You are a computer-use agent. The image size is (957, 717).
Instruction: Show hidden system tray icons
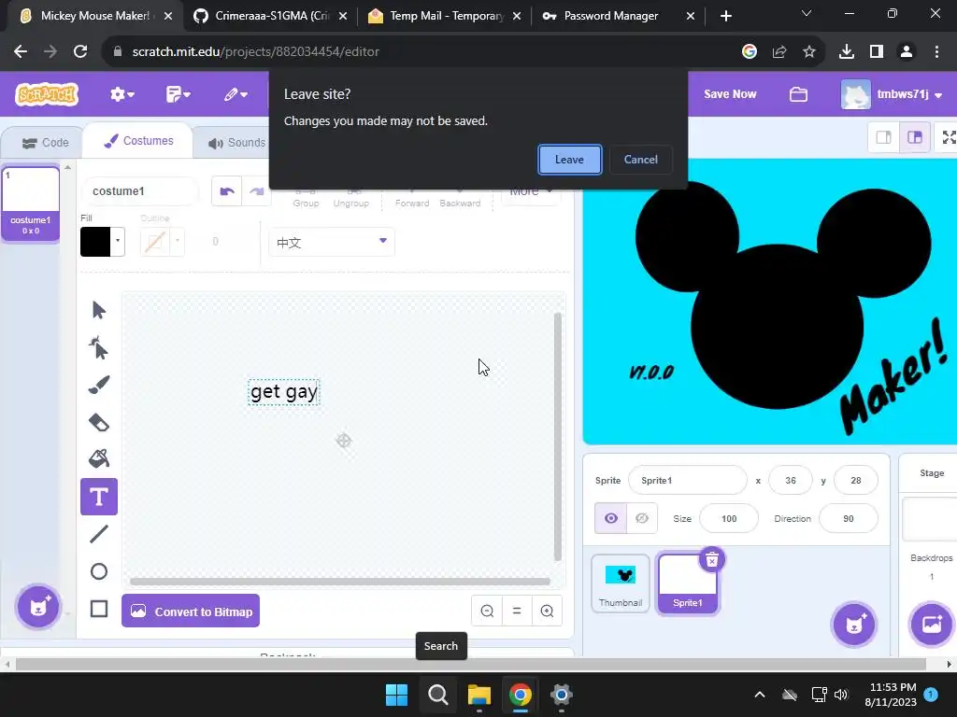[x=760, y=695]
